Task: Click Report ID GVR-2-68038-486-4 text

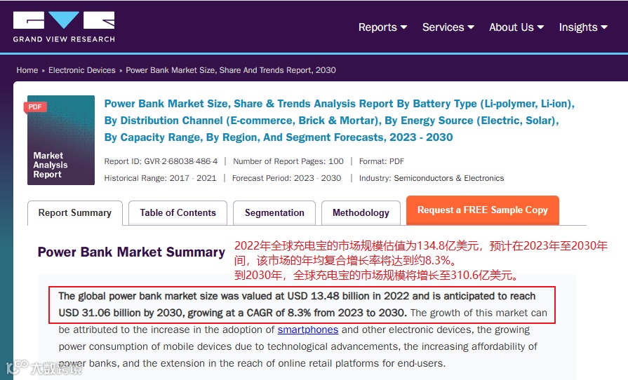Action: (x=161, y=161)
